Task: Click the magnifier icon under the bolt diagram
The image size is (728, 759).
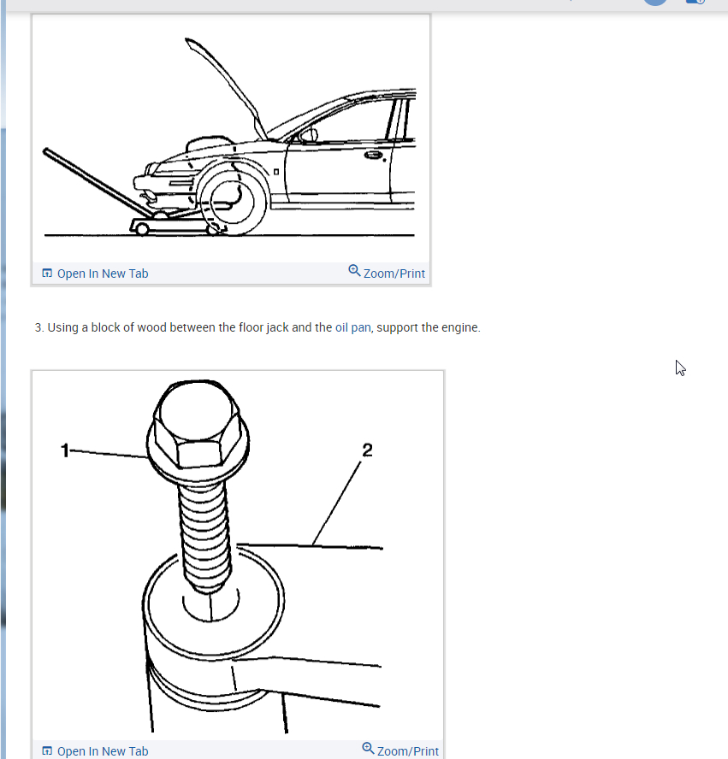Action: tap(368, 749)
